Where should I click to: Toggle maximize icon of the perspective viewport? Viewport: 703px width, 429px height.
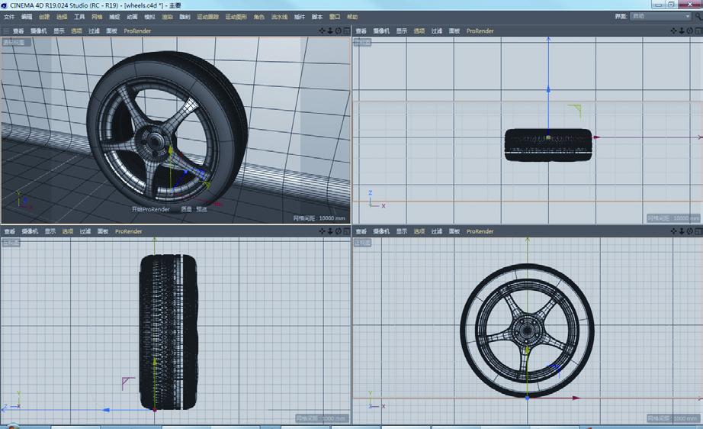click(x=346, y=31)
